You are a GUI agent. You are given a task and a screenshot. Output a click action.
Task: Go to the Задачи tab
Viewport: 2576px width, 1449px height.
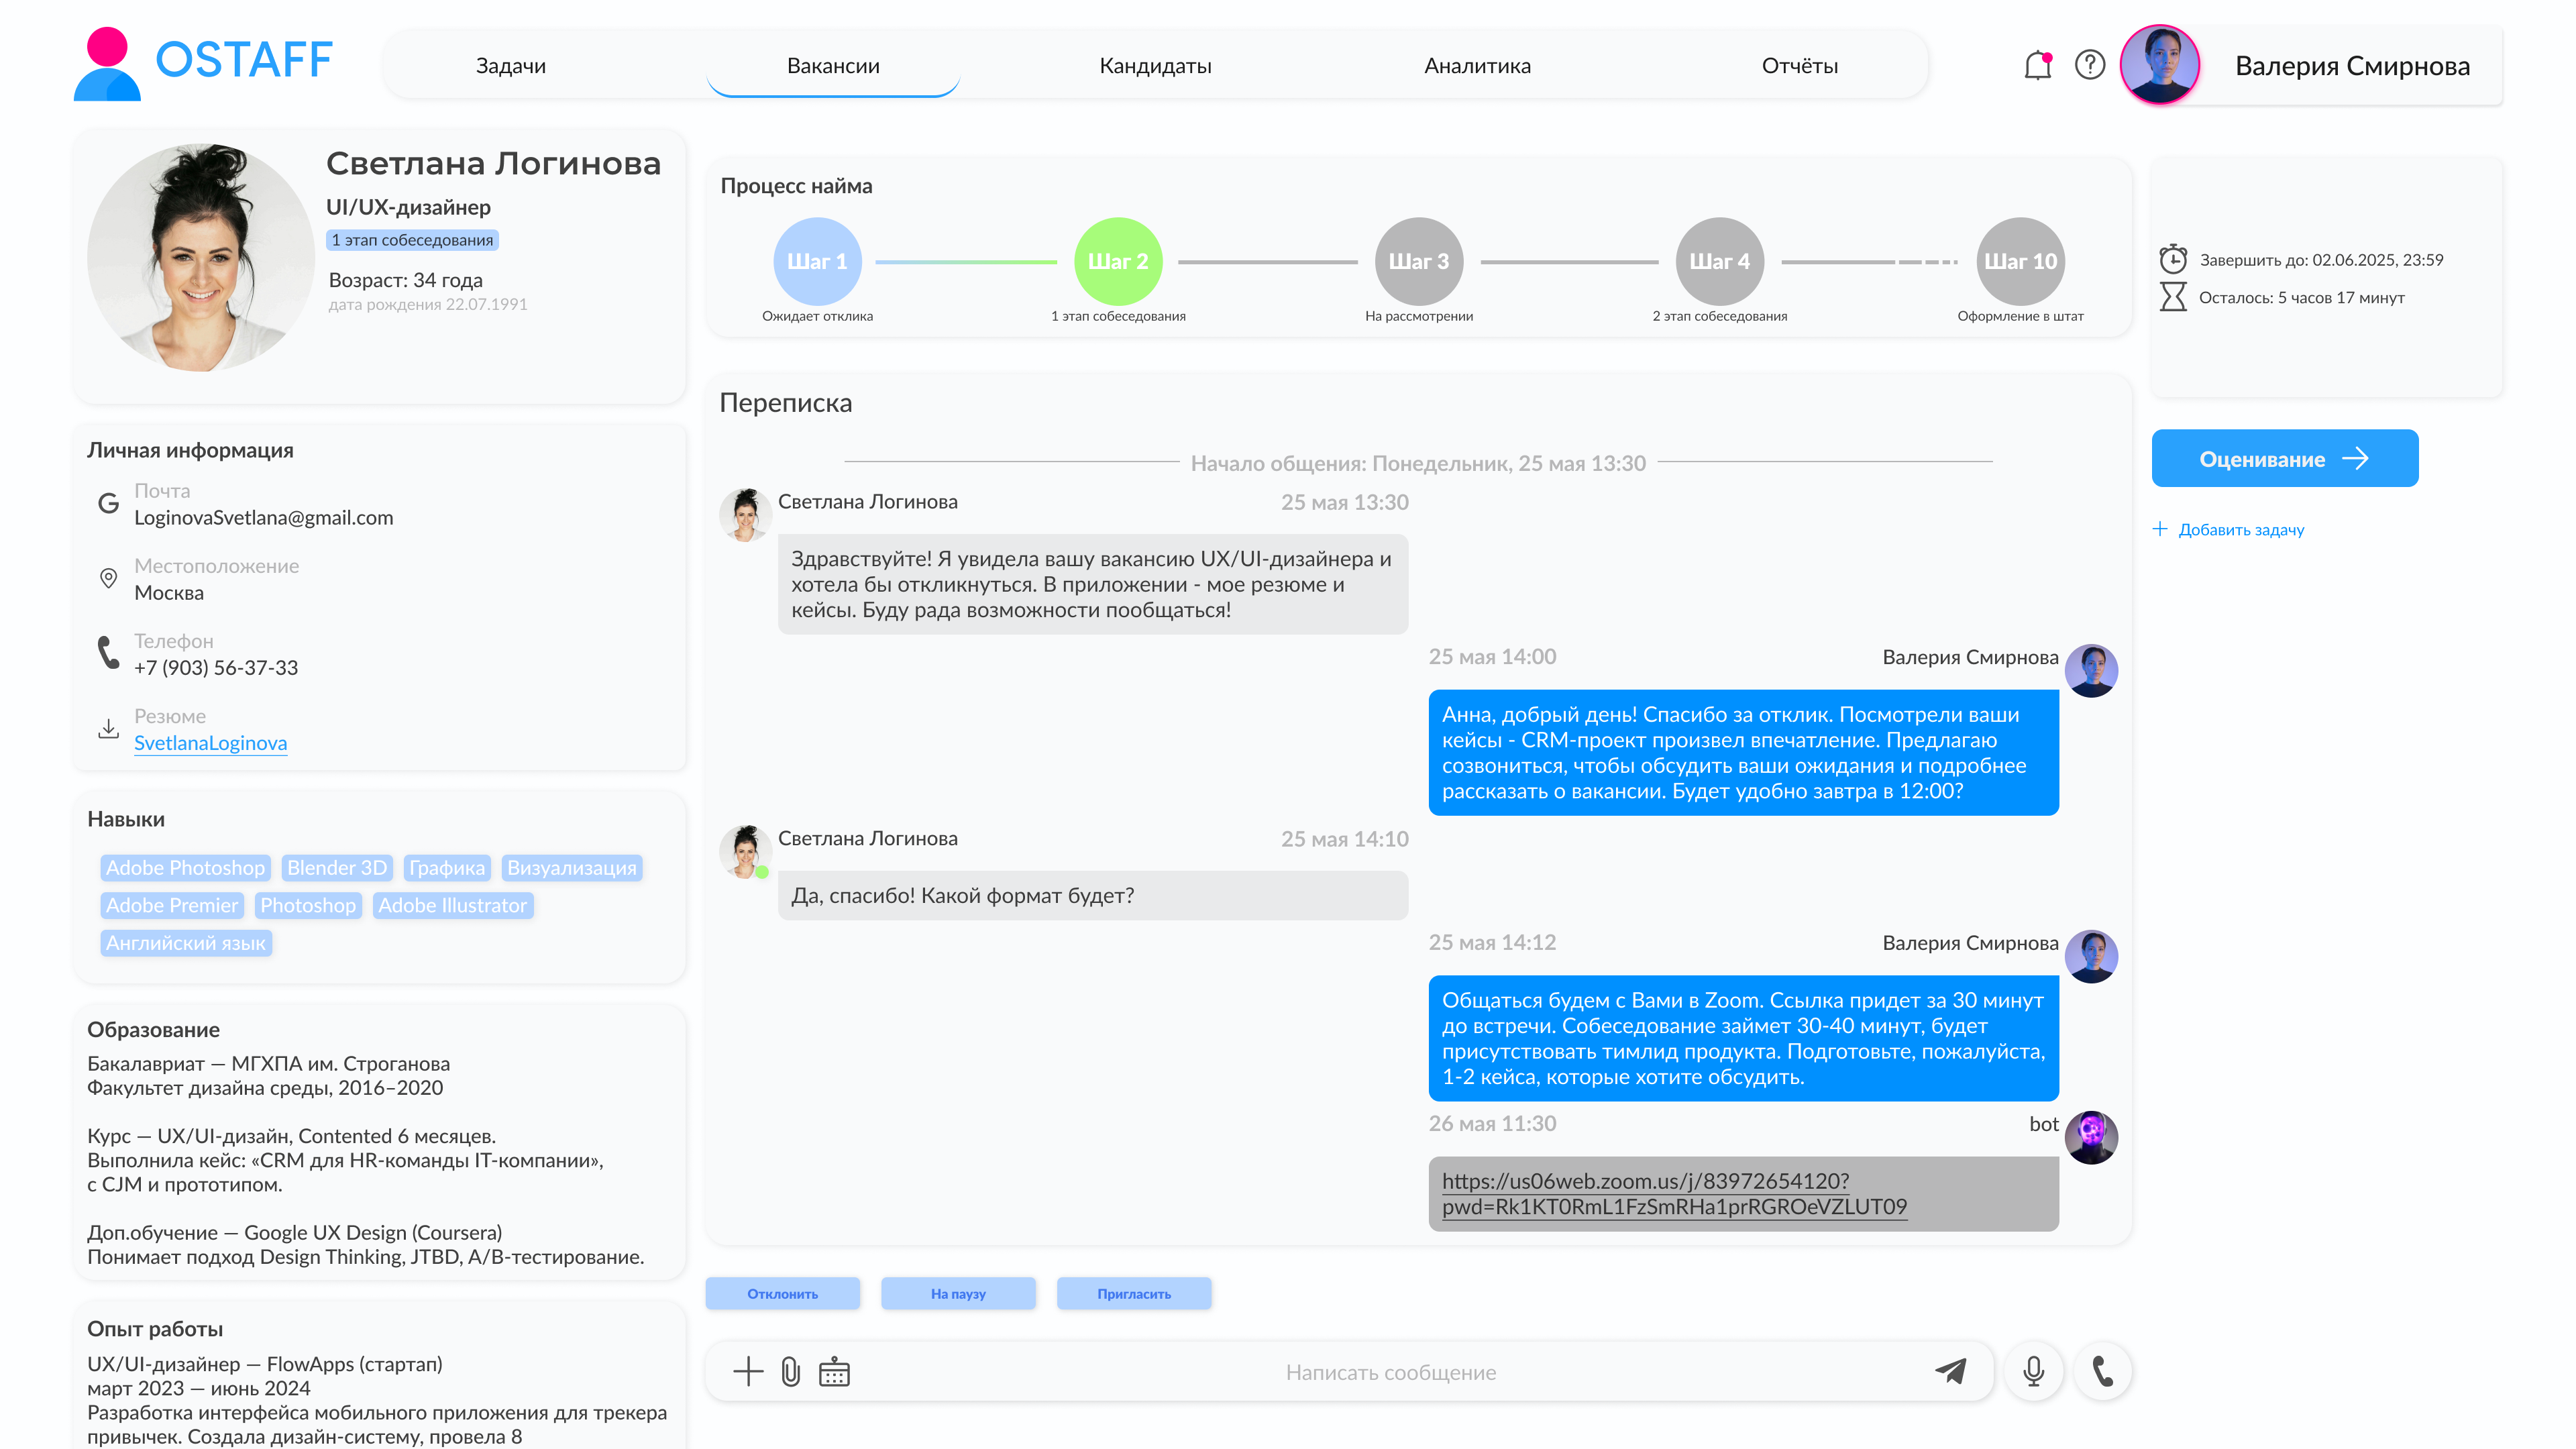(510, 66)
